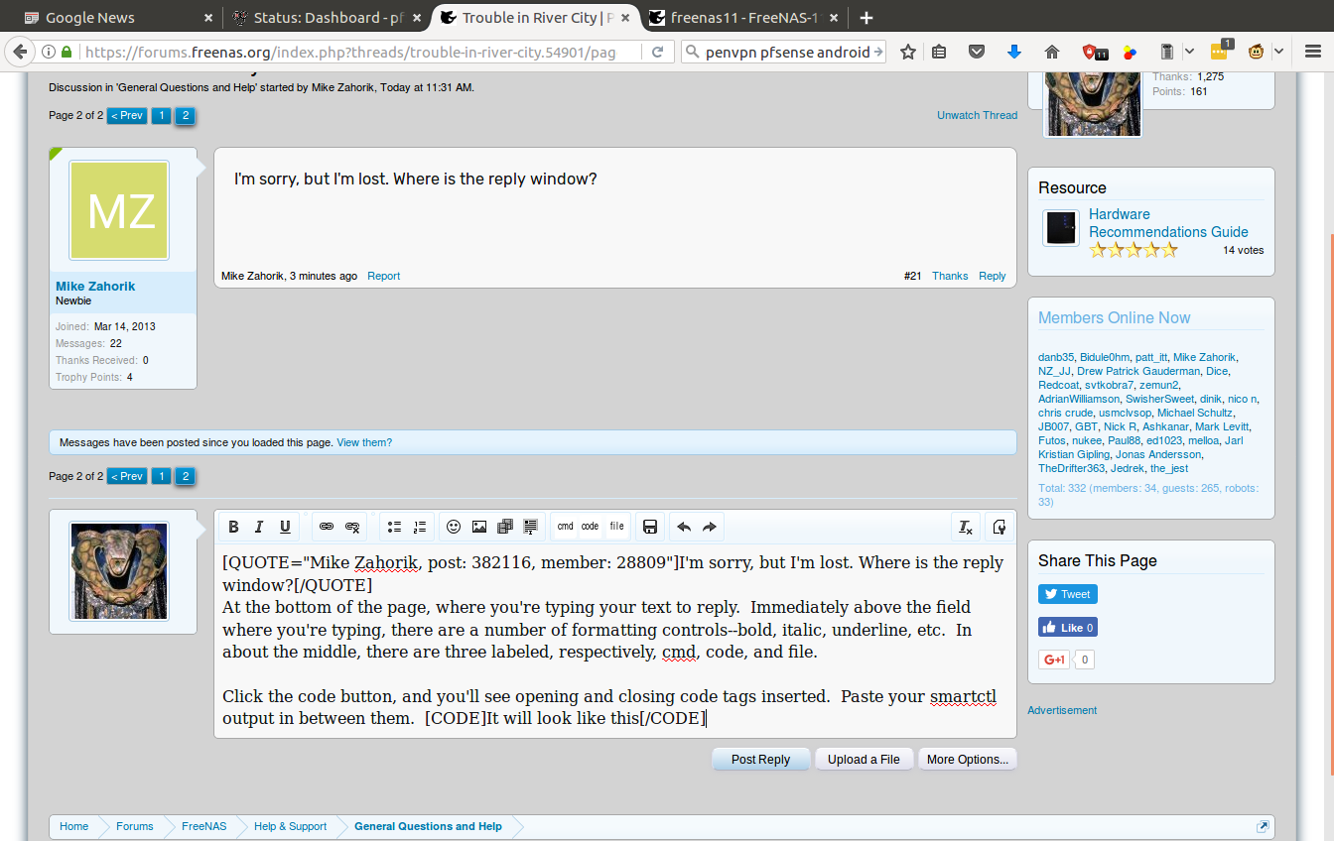Click the Home breadcrumb item
The width and height of the screenshot is (1334, 841).
tap(73, 826)
